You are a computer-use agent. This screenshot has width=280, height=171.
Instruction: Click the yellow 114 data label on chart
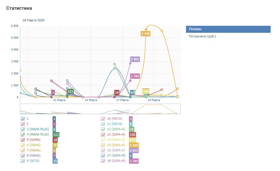click(146, 91)
